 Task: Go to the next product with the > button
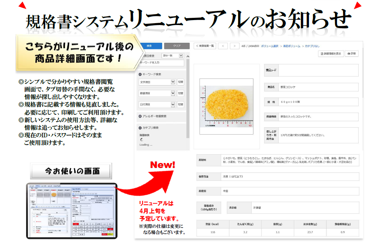[x=234, y=46]
